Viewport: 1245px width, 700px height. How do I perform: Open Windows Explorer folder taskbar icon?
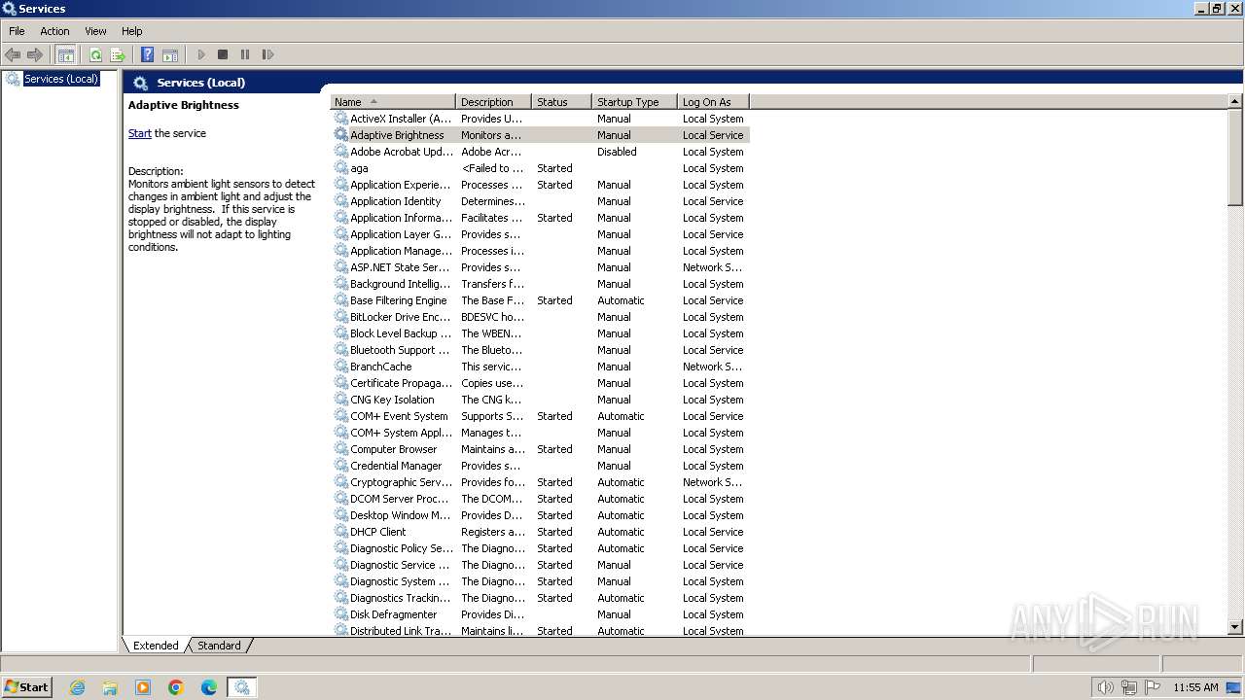tap(110, 687)
